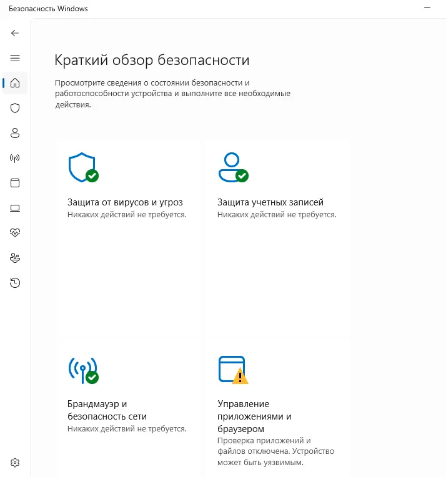Screen dimensions: 446x477
Task: Select the Home icon in the sidebar
Action: tap(15, 83)
